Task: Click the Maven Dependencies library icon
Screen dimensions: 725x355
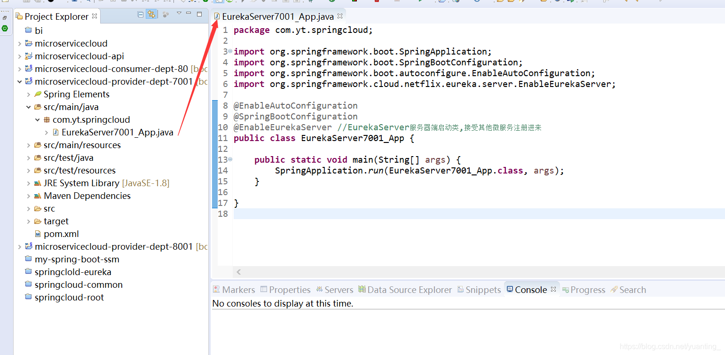Action: (38, 196)
